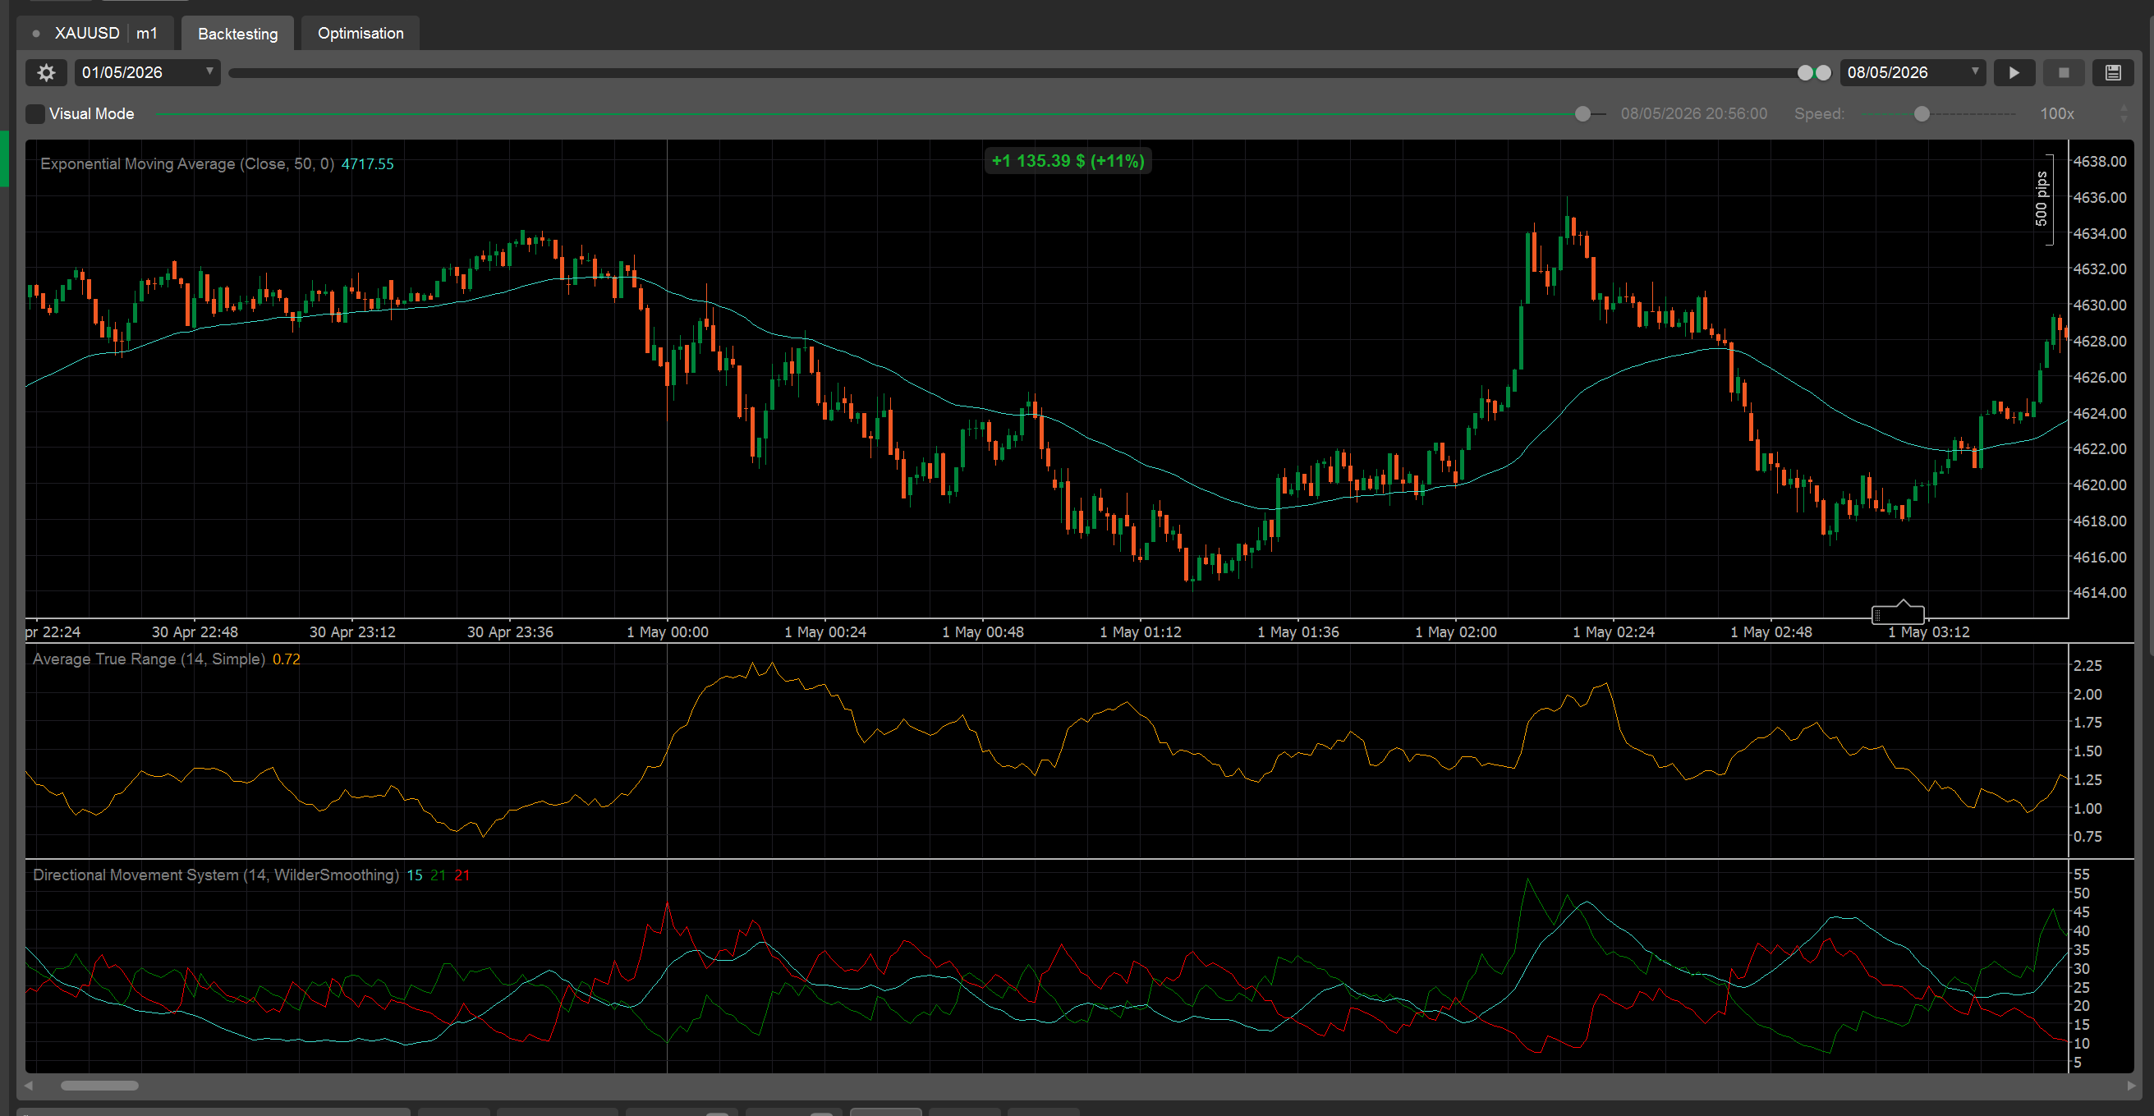This screenshot has width=2154, height=1116.
Task: Click the 100x speed value
Action: click(2057, 113)
